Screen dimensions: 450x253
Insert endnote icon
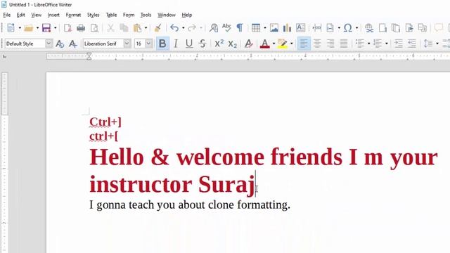[396, 28]
